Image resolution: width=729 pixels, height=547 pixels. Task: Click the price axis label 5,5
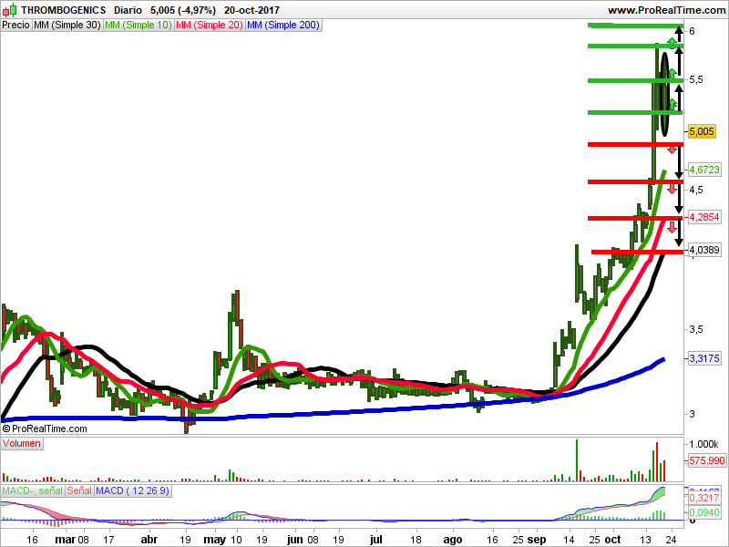[696, 80]
